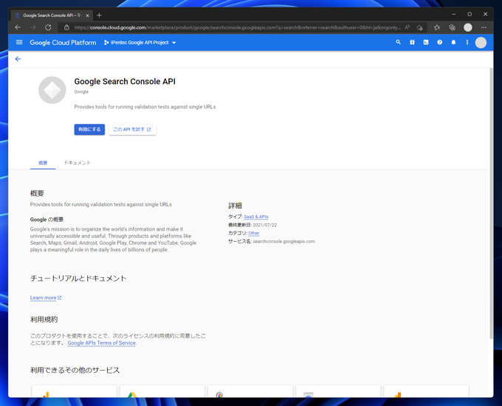
Task: Click the 有効にする enable button
Action: pyautogui.click(x=89, y=130)
